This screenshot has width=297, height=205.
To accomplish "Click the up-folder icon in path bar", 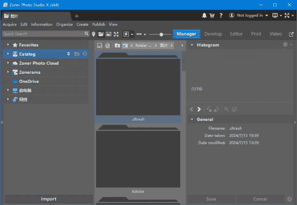I will pos(117,45).
